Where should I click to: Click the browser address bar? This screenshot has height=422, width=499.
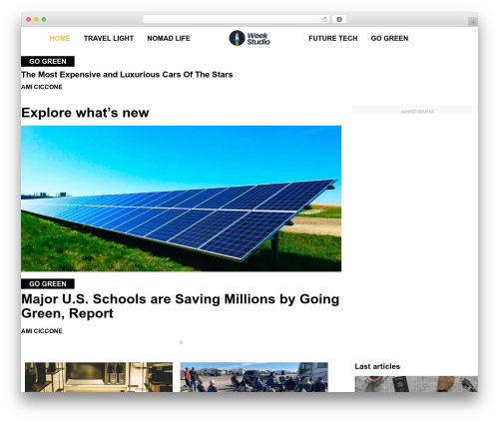pyautogui.click(x=237, y=20)
